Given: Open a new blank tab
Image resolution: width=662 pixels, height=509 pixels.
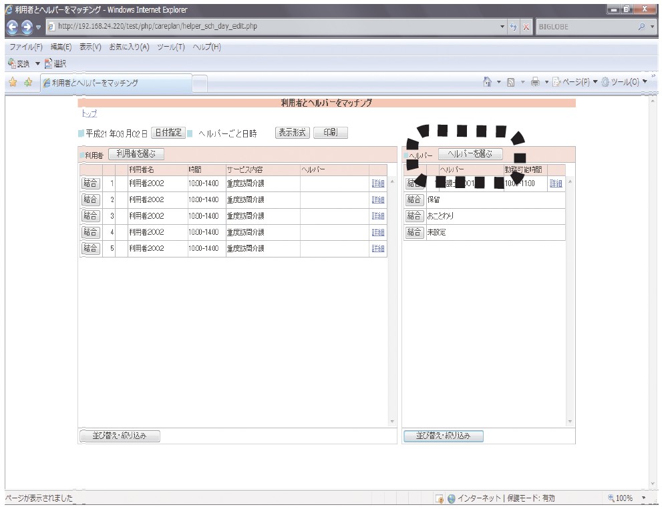Looking at the screenshot, I should pos(200,83).
